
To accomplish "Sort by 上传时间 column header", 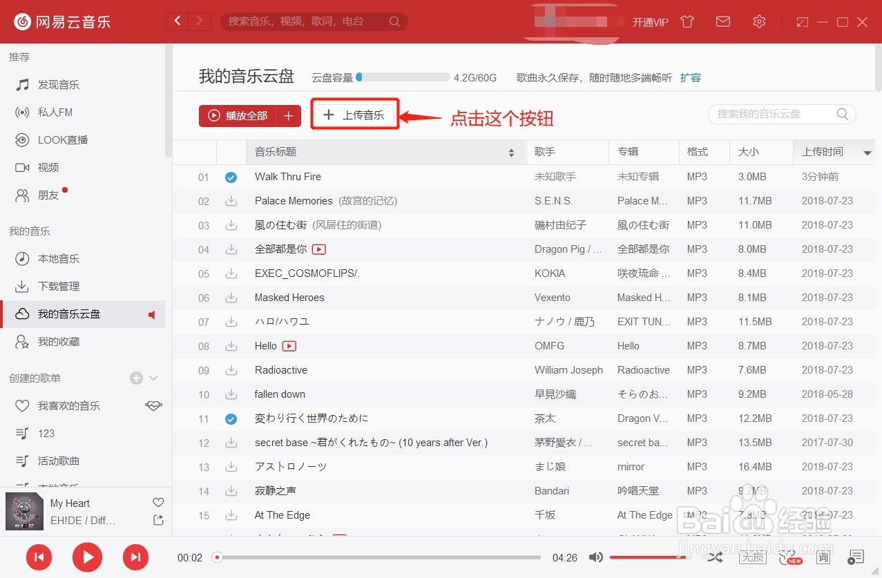I will click(x=834, y=153).
